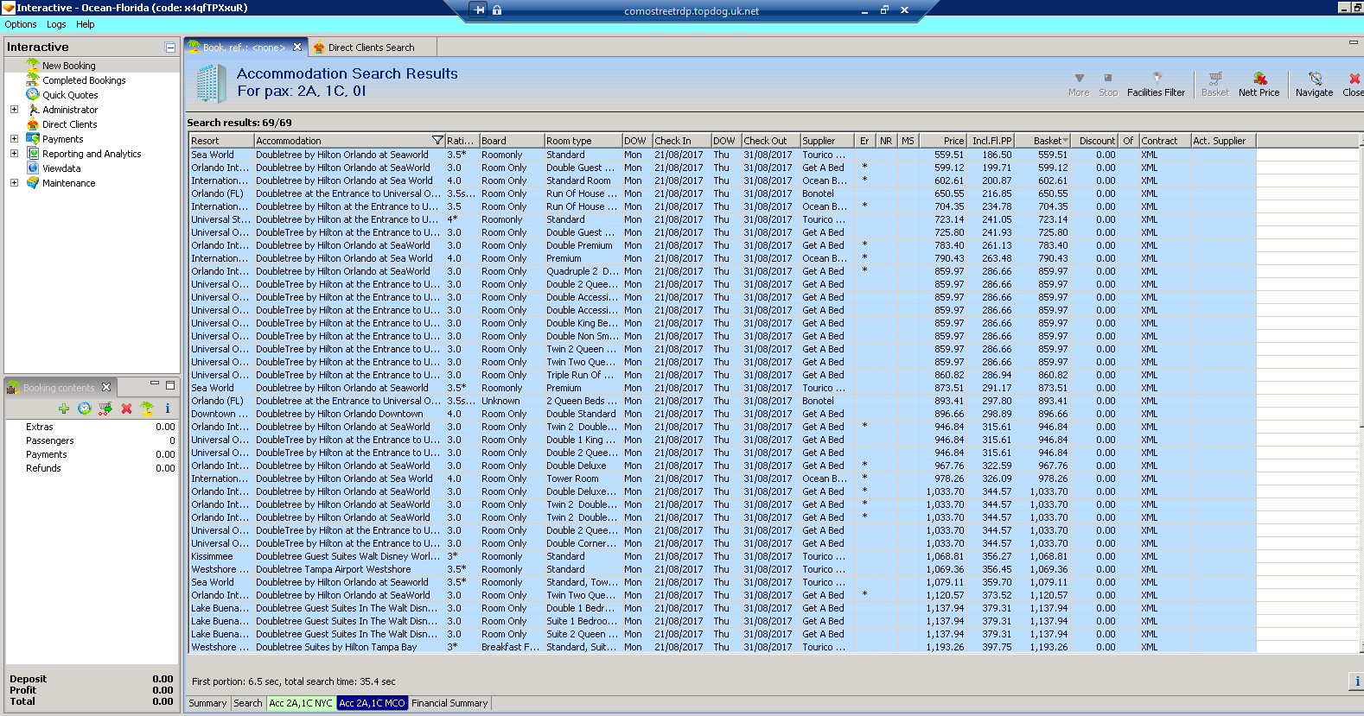
Task: Minimize the search results editor area
Action: click(1353, 42)
